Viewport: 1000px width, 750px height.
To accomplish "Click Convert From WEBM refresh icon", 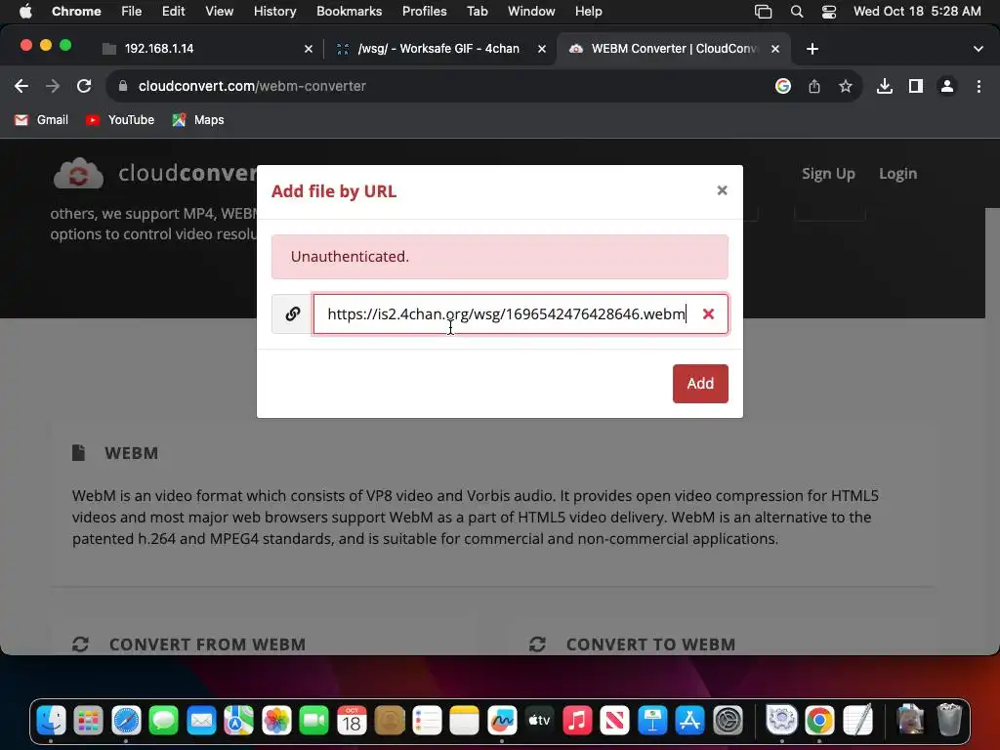I will point(80,645).
